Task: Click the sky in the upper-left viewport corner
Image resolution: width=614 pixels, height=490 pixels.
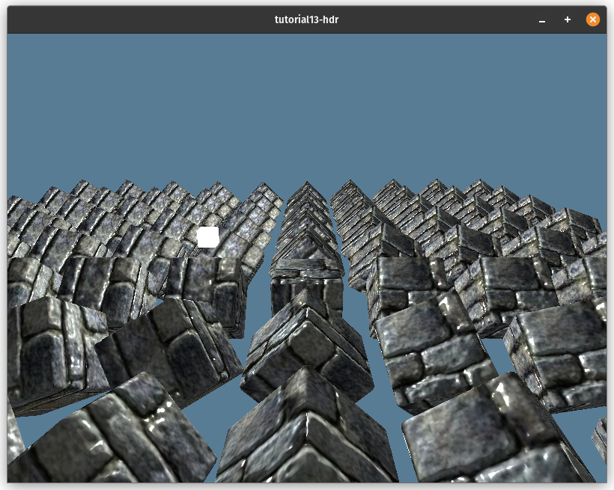Action: coord(30,52)
